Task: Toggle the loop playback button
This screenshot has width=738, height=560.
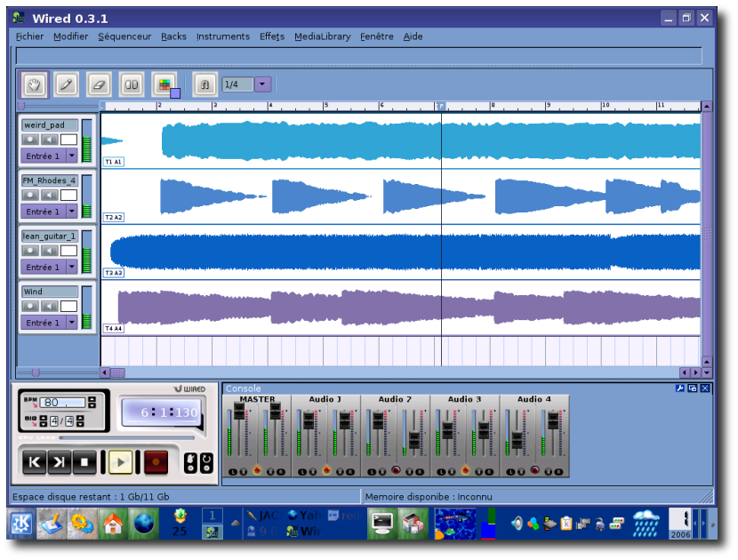Action: (x=206, y=463)
